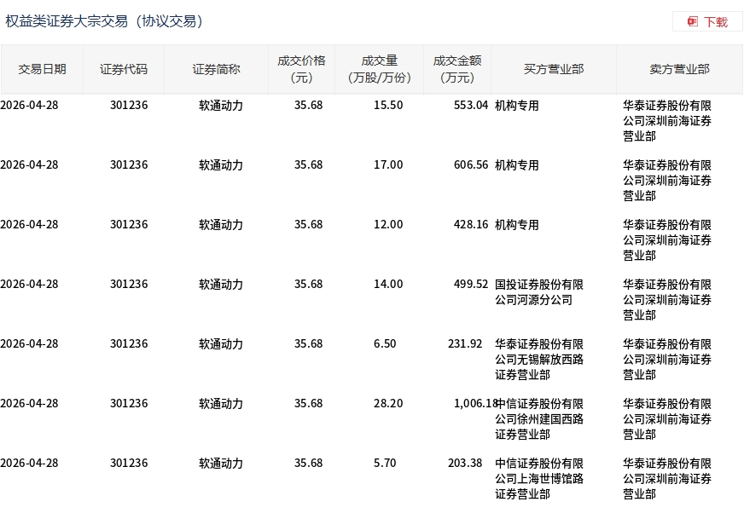Click the red file icon in 下载
744x513 pixels.
693,22
